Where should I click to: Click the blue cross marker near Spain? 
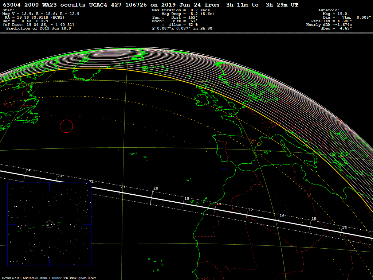[x=224, y=168]
